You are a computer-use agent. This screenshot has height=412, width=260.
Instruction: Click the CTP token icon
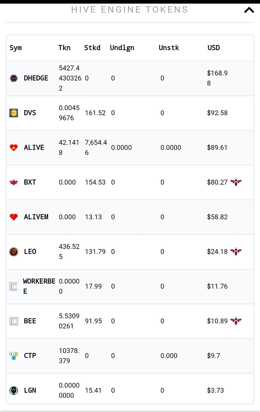(14, 356)
